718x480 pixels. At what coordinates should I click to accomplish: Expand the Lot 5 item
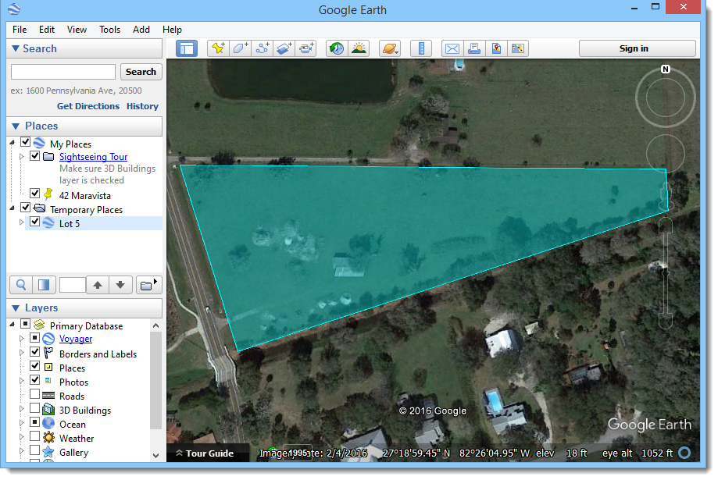pyautogui.click(x=22, y=222)
